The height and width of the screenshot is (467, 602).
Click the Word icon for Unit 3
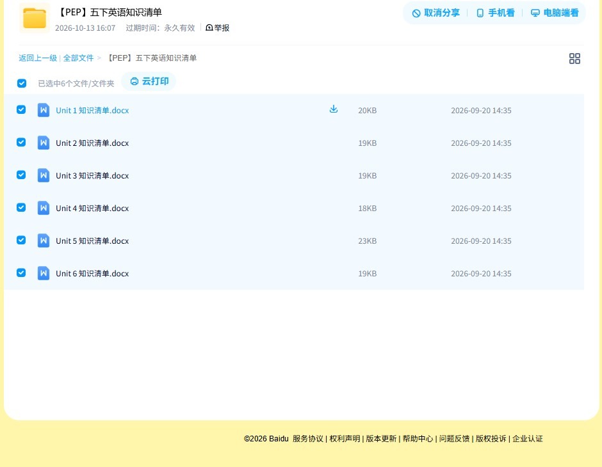(x=44, y=175)
